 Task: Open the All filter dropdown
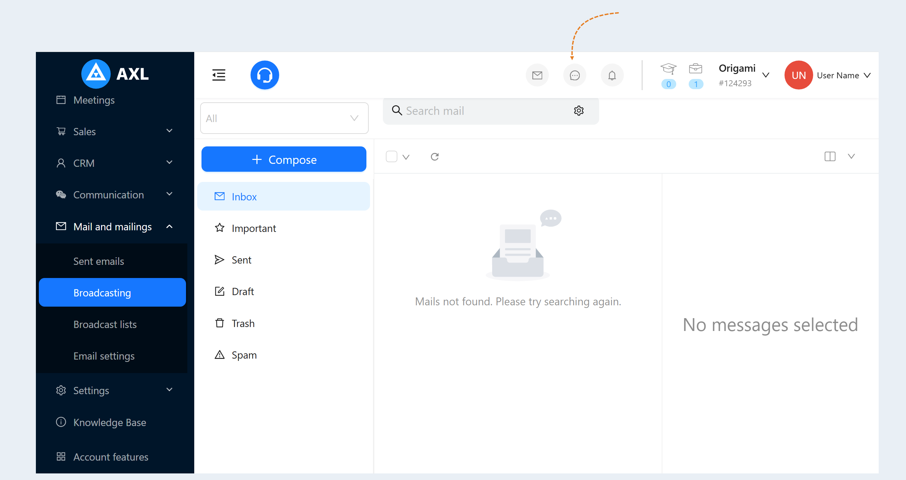284,118
